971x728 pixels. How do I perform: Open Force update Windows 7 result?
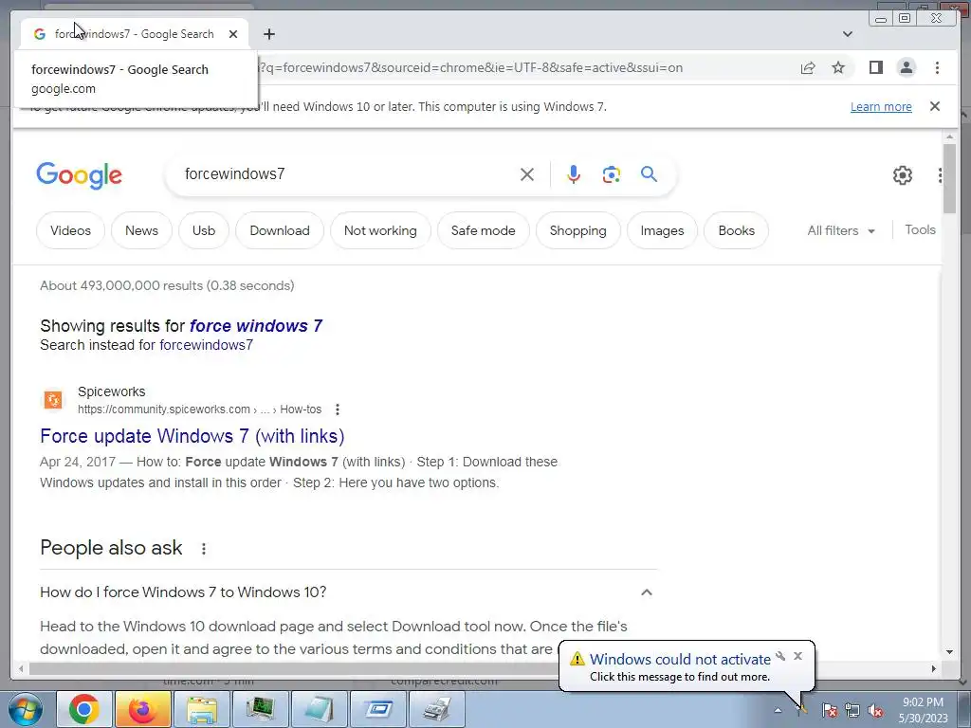[x=192, y=436]
